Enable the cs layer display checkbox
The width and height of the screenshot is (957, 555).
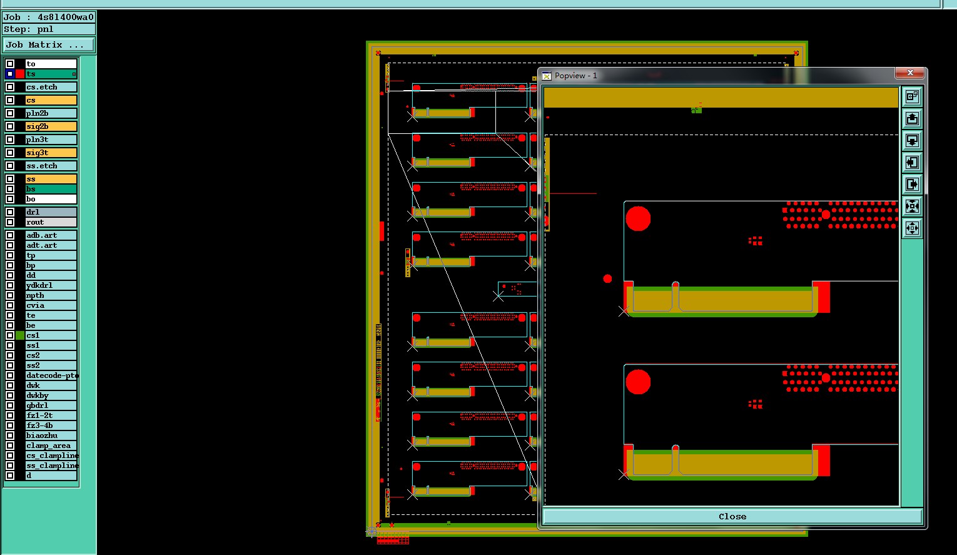click(10, 100)
